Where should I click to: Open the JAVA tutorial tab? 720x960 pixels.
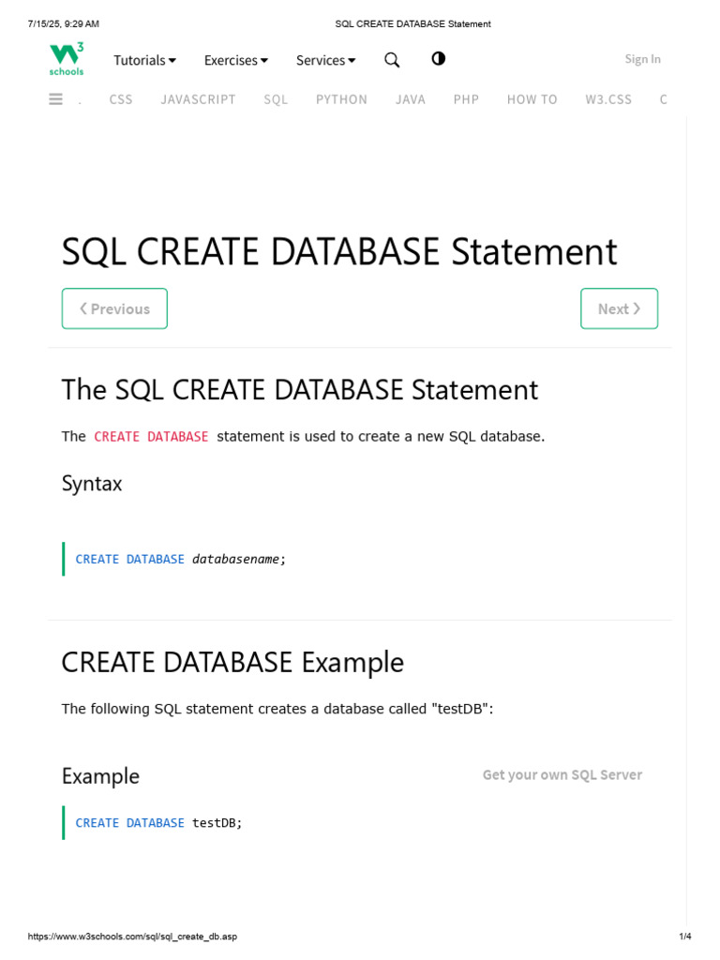pyautogui.click(x=411, y=99)
